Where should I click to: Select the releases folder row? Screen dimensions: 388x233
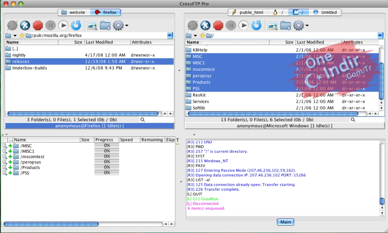pyautogui.click(x=89, y=61)
